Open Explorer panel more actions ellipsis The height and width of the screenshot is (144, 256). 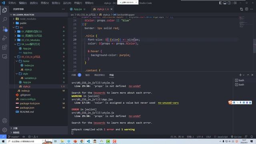63,9
